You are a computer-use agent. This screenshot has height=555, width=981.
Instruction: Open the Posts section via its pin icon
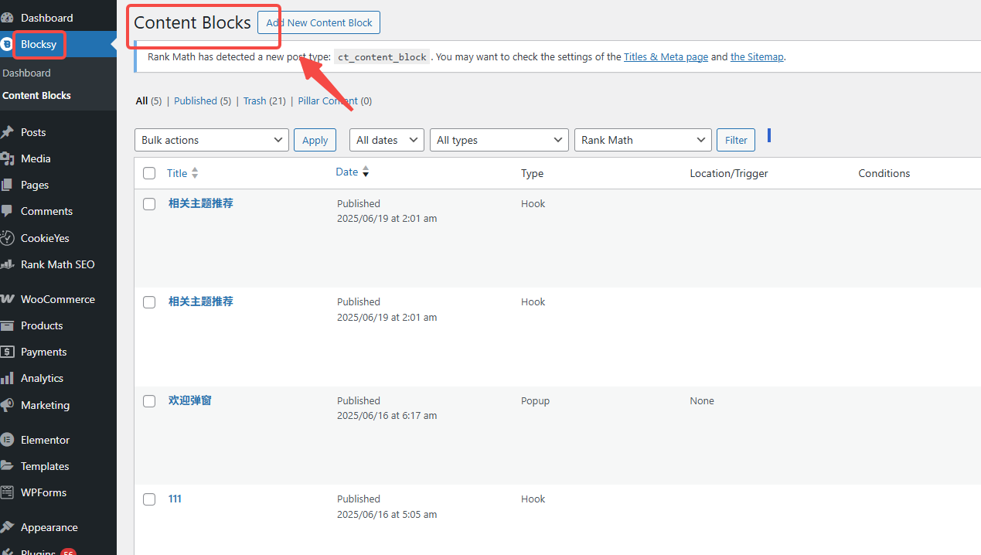click(11, 131)
